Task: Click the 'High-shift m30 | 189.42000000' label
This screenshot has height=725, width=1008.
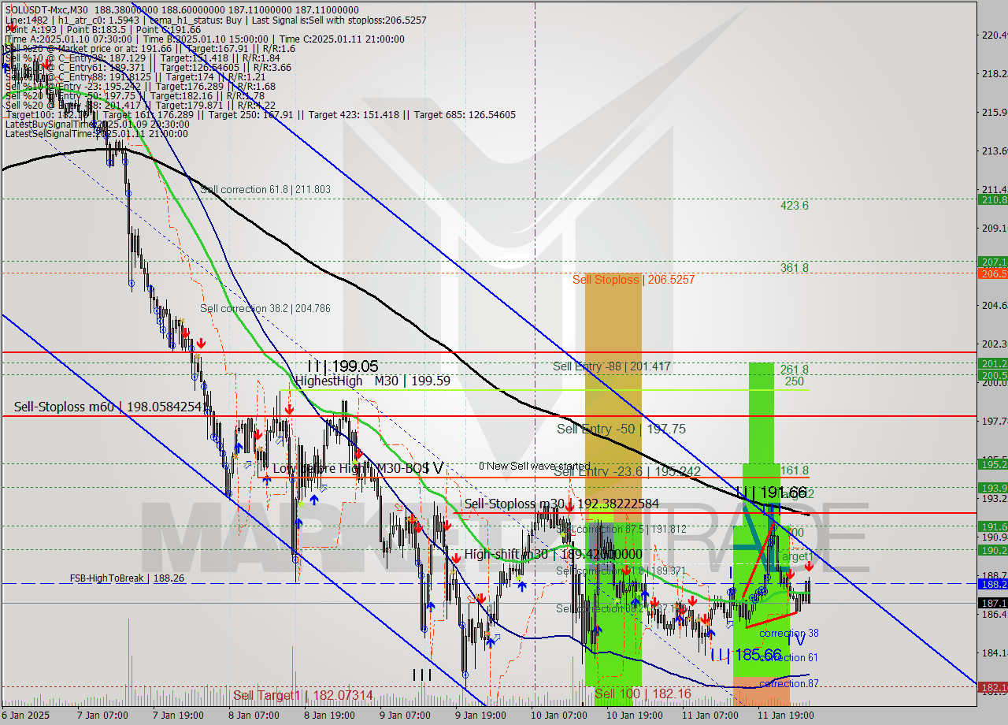Action: (x=553, y=554)
